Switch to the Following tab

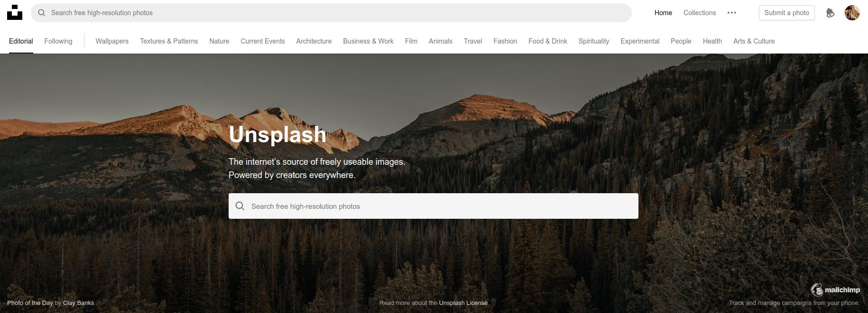pyautogui.click(x=58, y=41)
